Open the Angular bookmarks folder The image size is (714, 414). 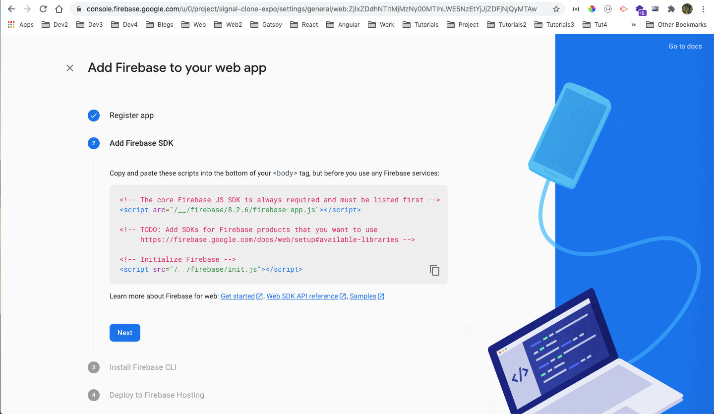(x=343, y=24)
